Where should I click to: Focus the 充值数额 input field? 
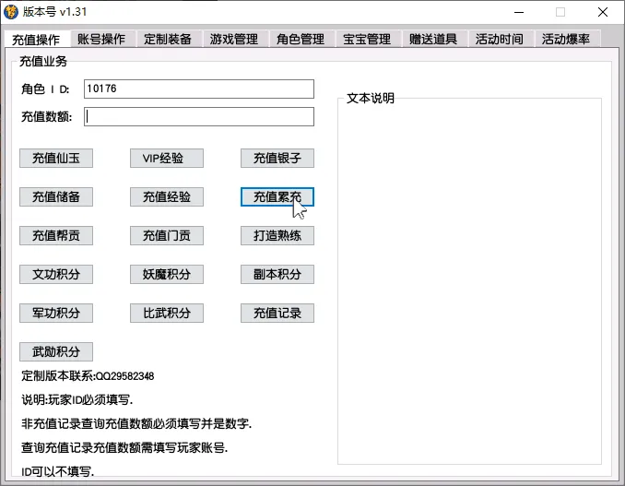point(198,117)
